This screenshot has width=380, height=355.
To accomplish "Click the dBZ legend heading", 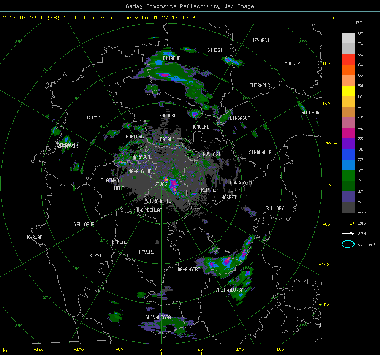I will [x=358, y=23].
